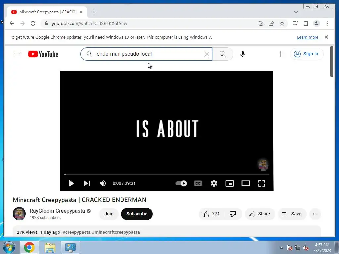Click the lock icon in the address bar
The width and height of the screenshot is (339, 254).
(46, 23)
